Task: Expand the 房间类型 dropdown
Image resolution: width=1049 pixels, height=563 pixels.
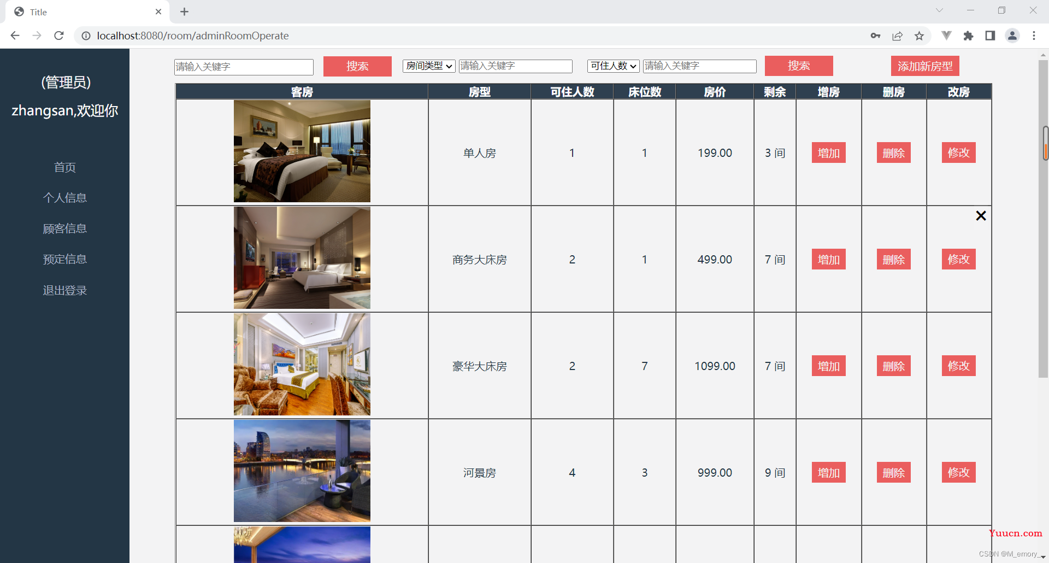Action: point(429,66)
